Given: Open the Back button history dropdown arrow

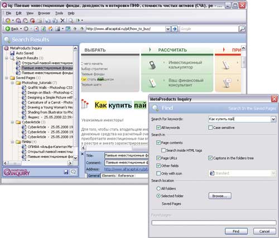Looking at the screenshot, I should point(21,29).
